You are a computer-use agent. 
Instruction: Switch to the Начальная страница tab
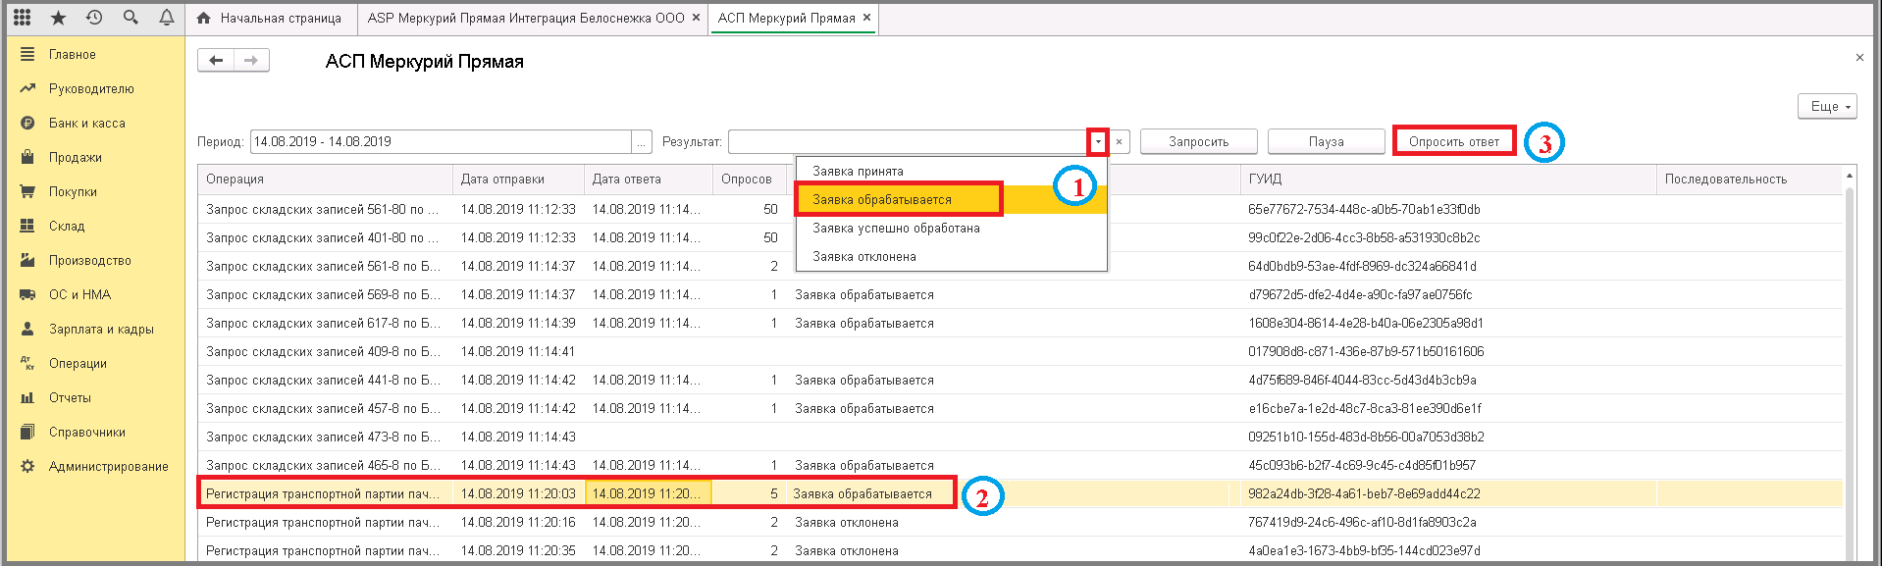(x=270, y=18)
